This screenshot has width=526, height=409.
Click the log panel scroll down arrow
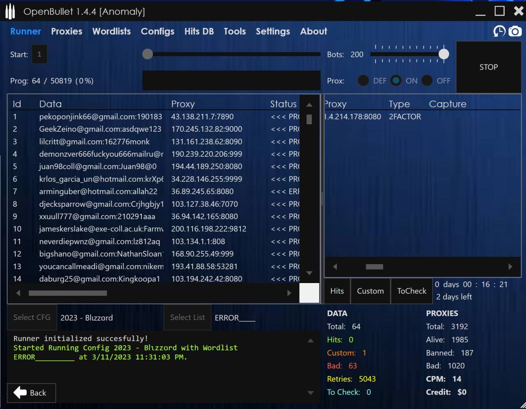click(311, 393)
